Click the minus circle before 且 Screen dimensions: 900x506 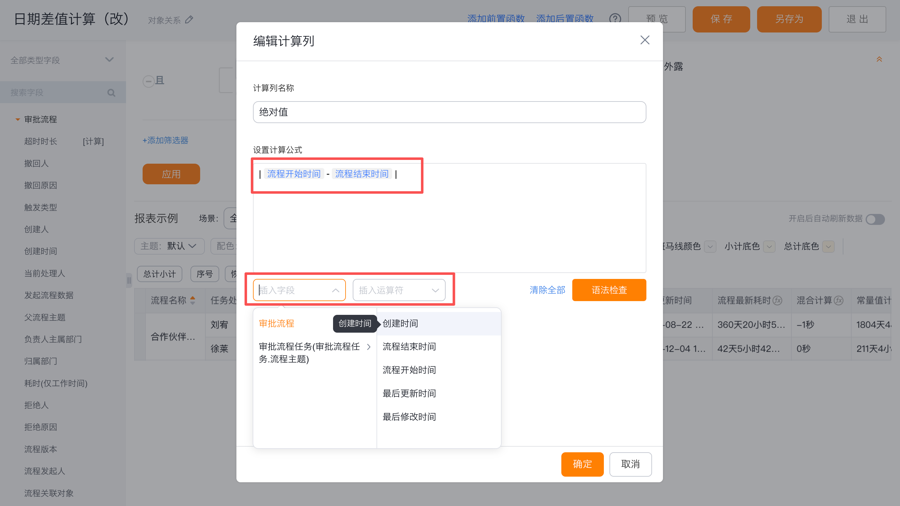tap(148, 81)
